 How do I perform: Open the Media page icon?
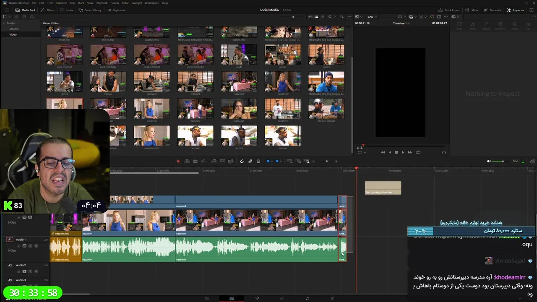[x=206, y=299]
